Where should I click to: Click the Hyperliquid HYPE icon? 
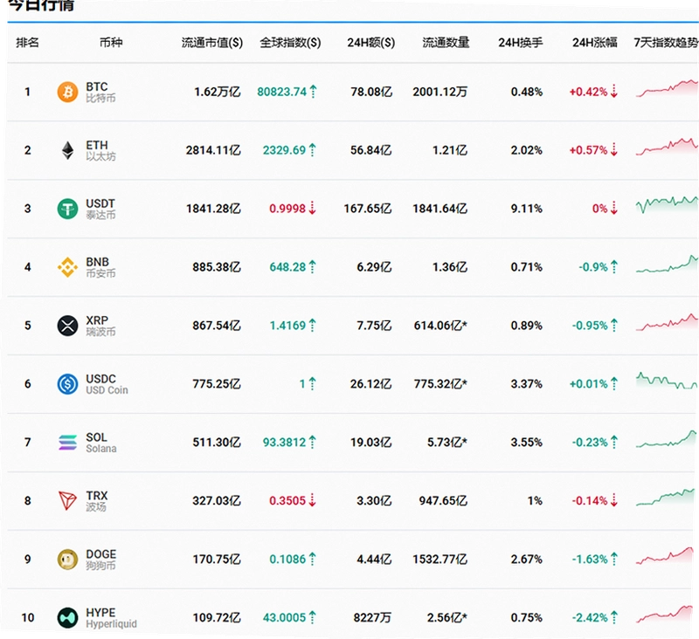coord(67,617)
